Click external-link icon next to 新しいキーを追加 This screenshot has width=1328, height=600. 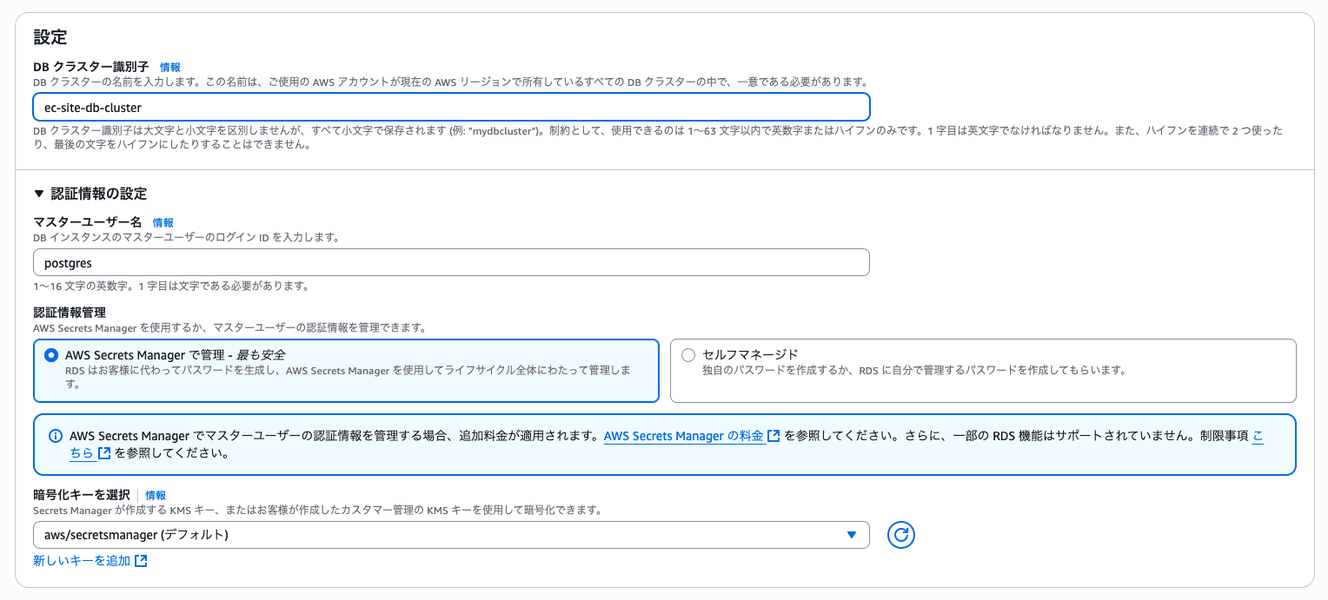click(141, 561)
